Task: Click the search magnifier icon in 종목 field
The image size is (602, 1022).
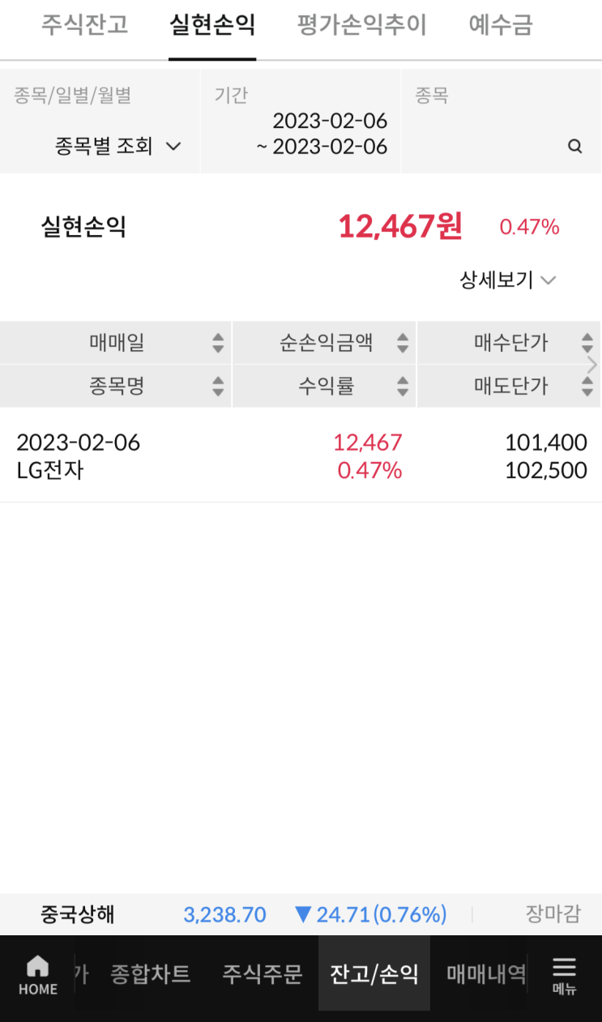Action: [x=574, y=147]
